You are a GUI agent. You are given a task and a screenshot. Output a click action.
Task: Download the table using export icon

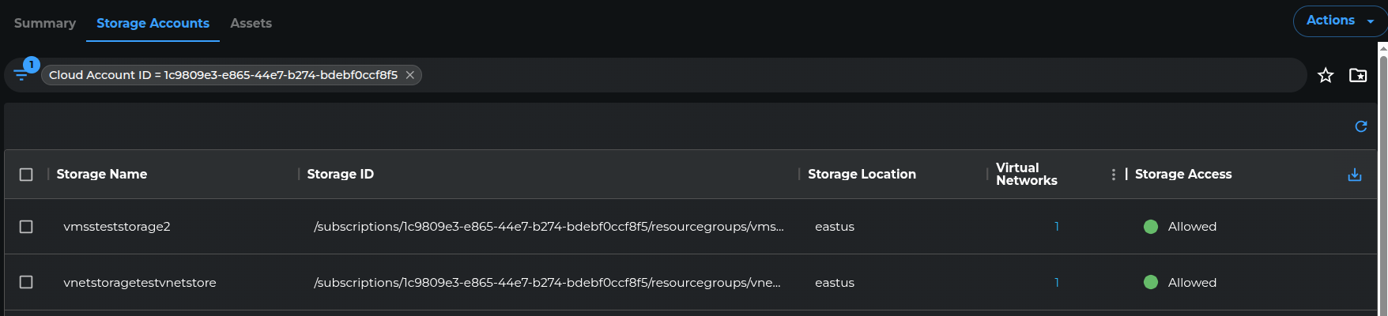(x=1355, y=175)
